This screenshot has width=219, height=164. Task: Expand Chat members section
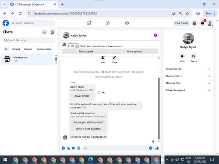pyautogui.click(x=188, y=76)
